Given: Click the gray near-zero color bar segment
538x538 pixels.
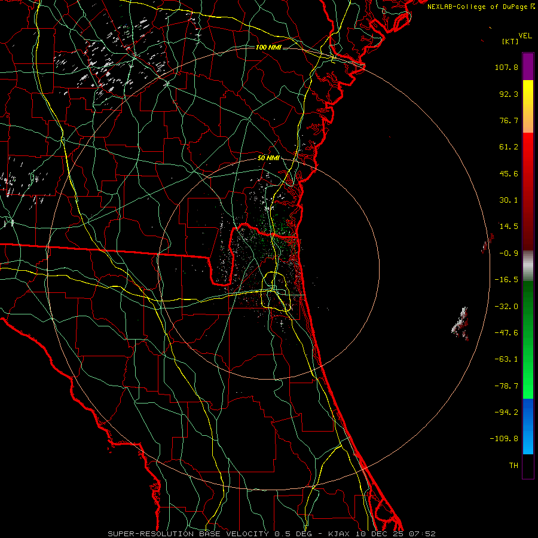Looking at the screenshot, I should pyautogui.click(x=528, y=265).
